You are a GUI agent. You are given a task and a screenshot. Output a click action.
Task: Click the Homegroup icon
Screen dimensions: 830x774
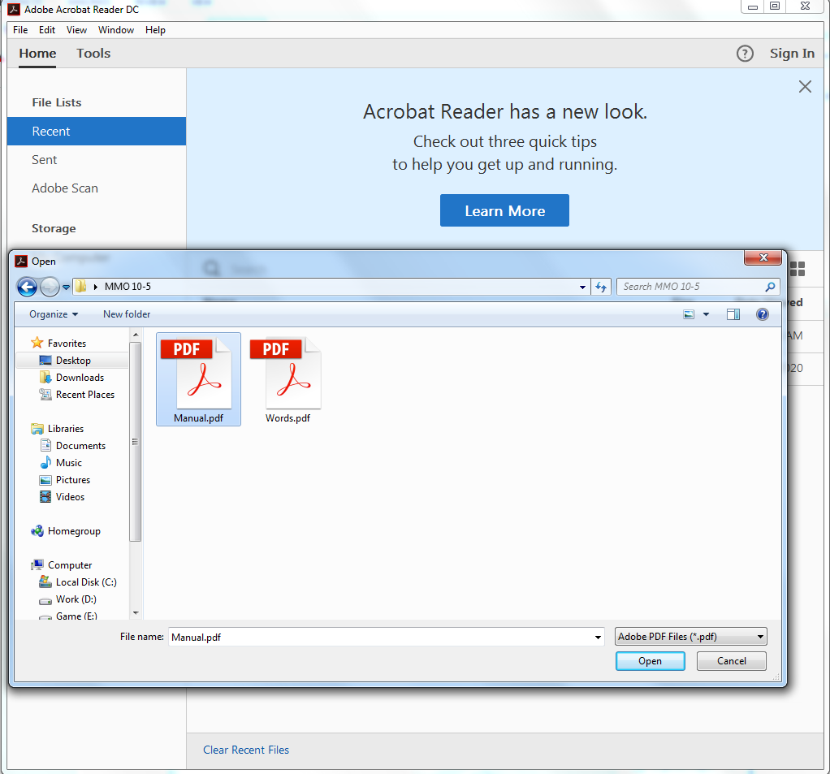click(x=37, y=531)
